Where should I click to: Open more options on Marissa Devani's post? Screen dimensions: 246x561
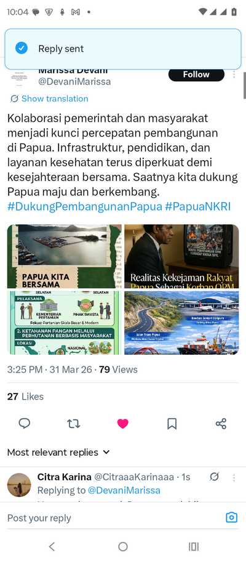click(234, 75)
